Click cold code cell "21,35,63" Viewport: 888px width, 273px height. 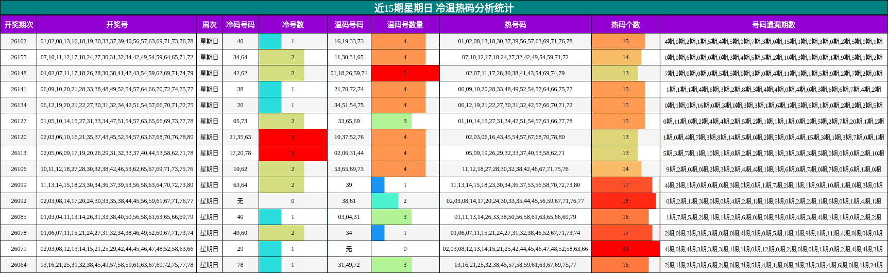240,137
